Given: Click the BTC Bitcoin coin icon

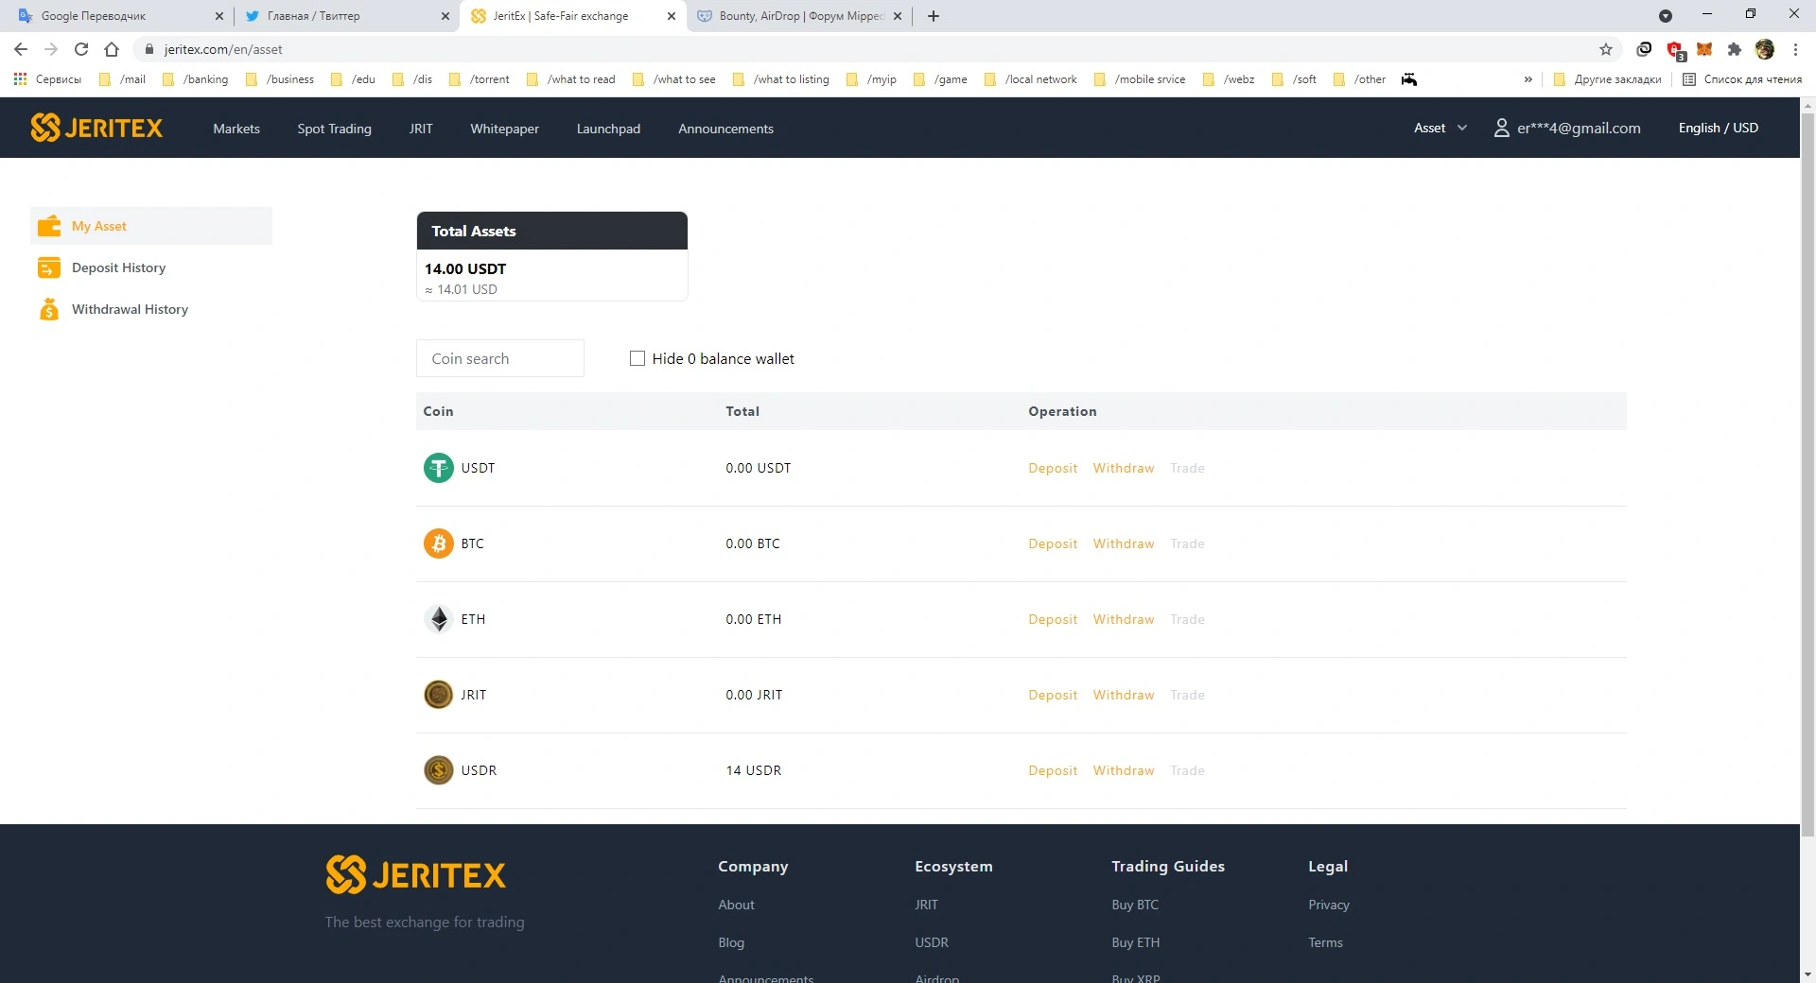Looking at the screenshot, I should (x=438, y=543).
